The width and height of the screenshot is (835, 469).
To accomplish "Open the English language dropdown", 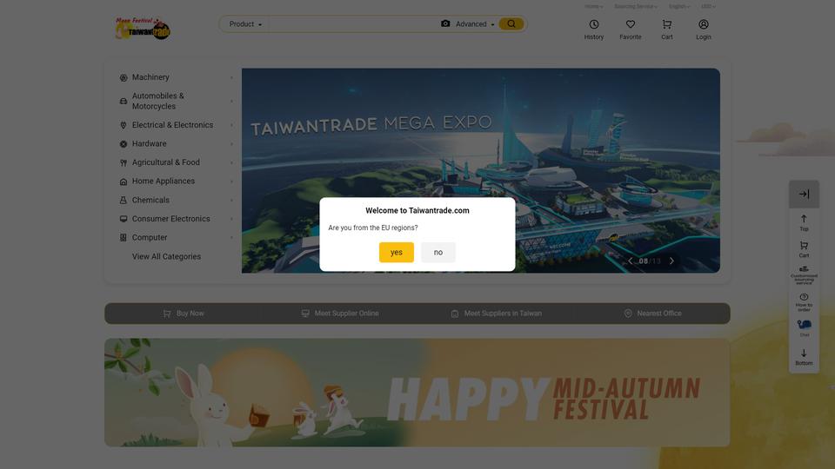I will (x=679, y=6).
